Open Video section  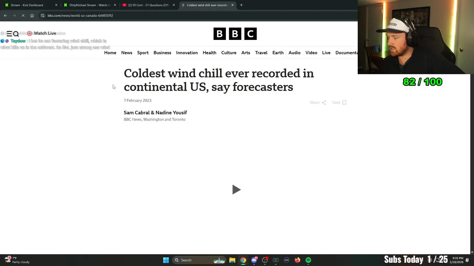[311, 53]
